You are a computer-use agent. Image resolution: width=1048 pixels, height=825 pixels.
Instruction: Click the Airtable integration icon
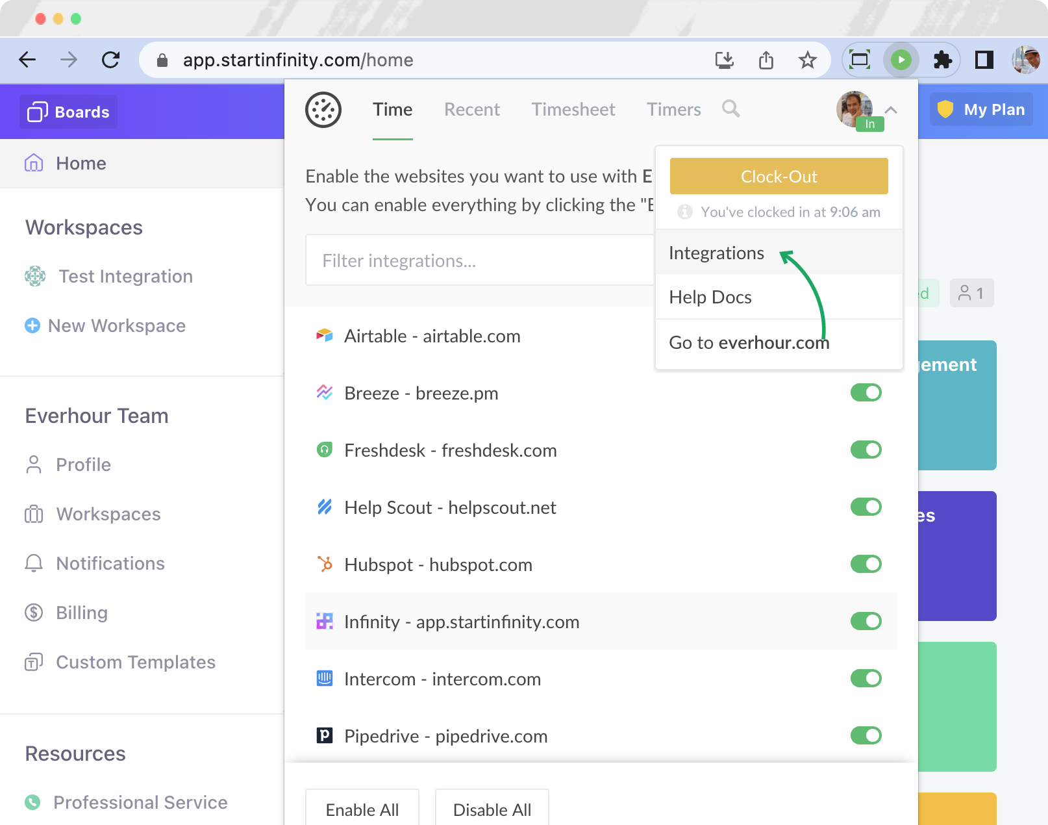pos(323,336)
